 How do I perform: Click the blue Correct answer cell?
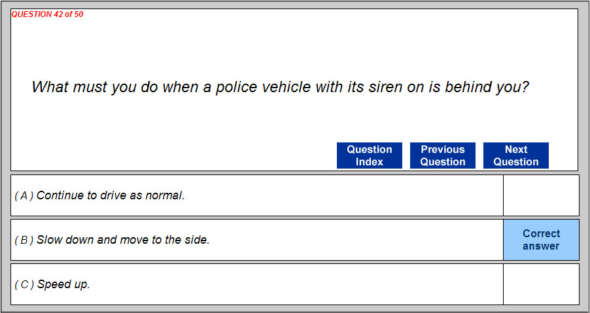click(x=541, y=240)
